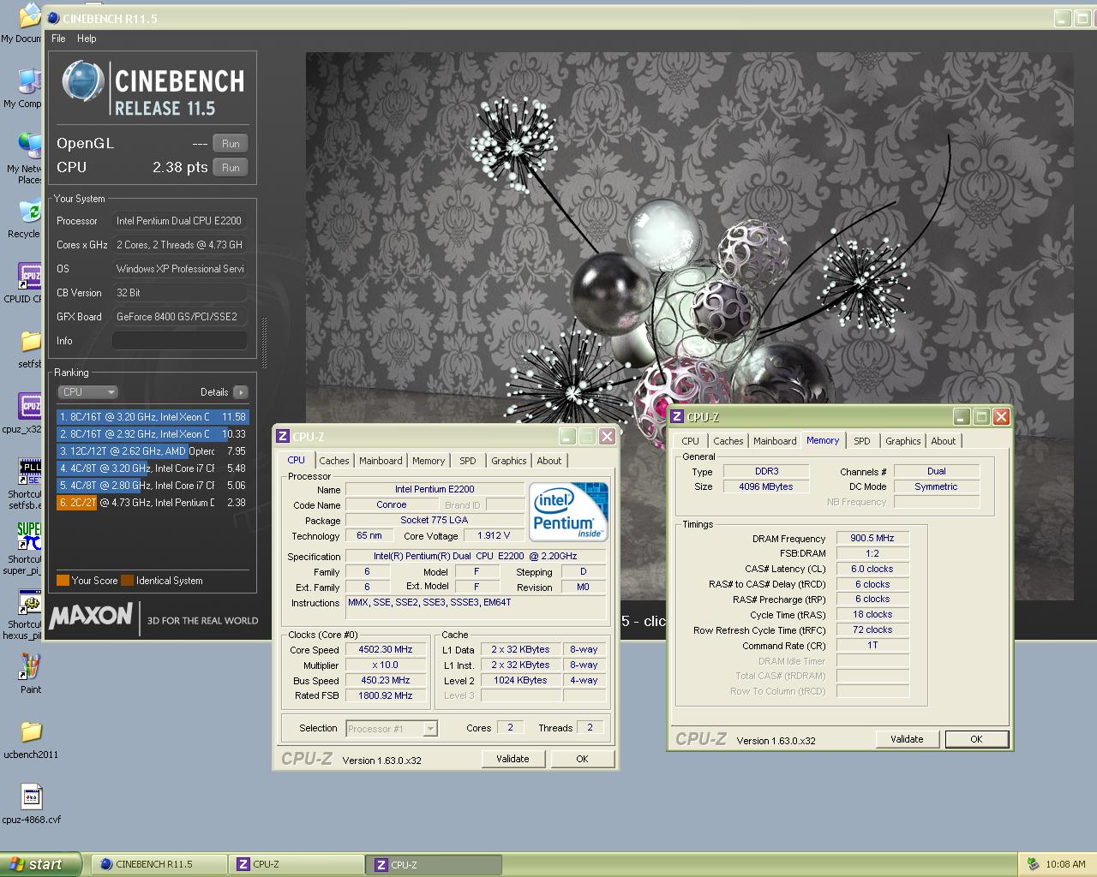Click Validate in CPU-Z CPU window
1097x877 pixels.
513,759
